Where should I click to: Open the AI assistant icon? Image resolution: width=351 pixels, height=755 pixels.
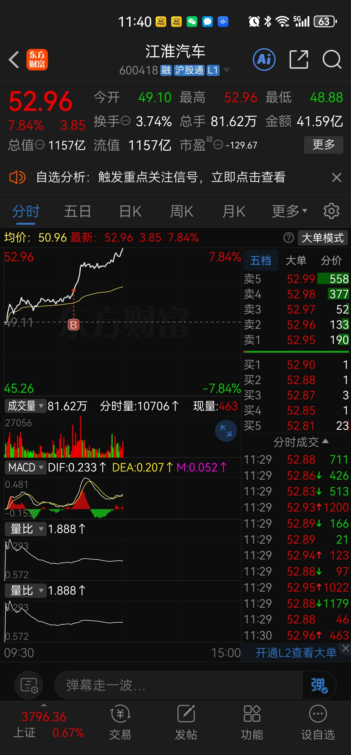click(x=264, y=59)
